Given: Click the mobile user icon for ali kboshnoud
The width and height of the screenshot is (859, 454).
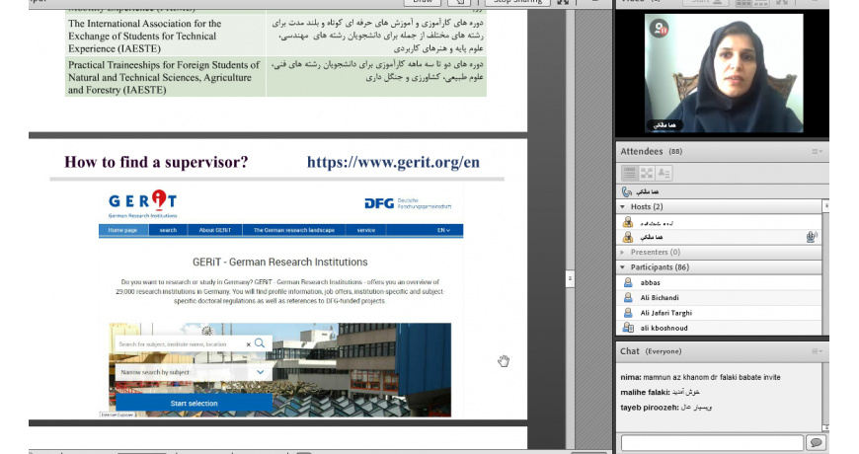Looking at the screenshot, I should pos(628,328).
